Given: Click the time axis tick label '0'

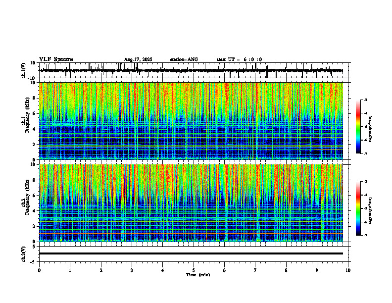Looking at the screenshot, I should [x=39, y=270].
